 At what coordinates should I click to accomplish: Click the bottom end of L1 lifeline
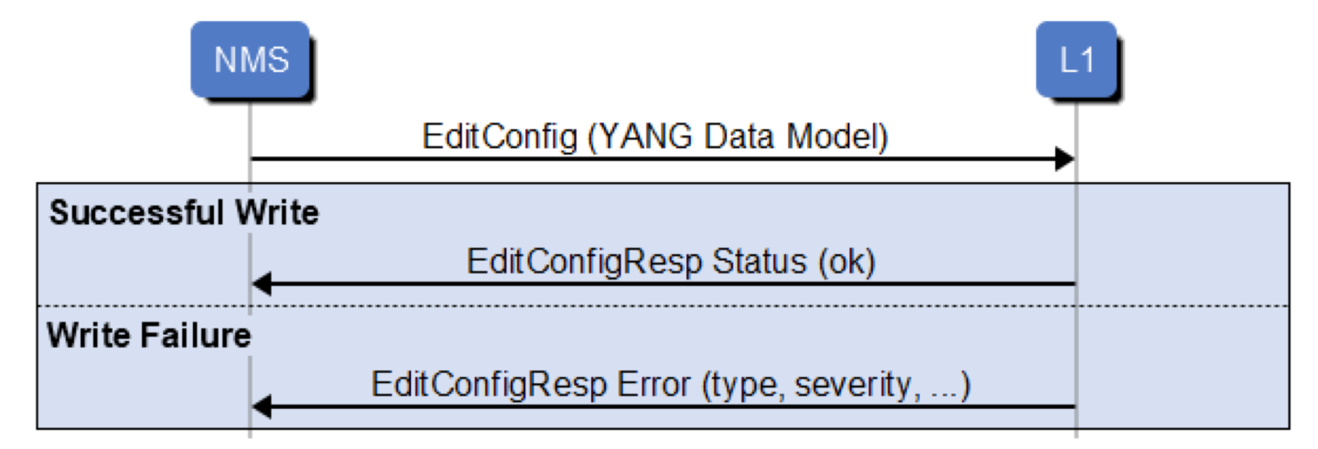1075,435
